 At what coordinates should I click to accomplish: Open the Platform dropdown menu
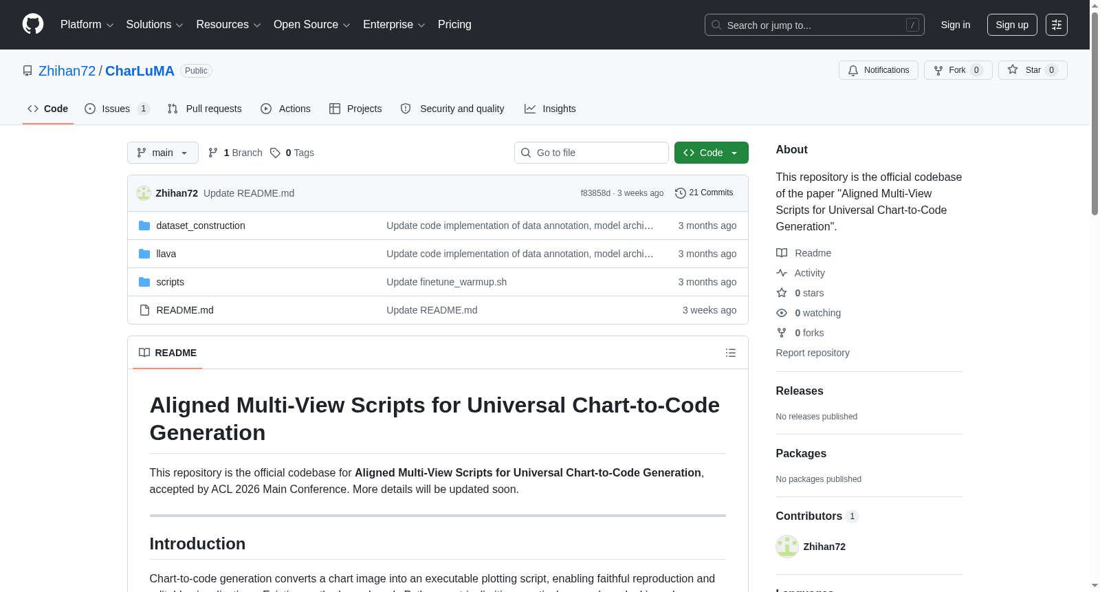pyautogui.click(x=87, y=25)
